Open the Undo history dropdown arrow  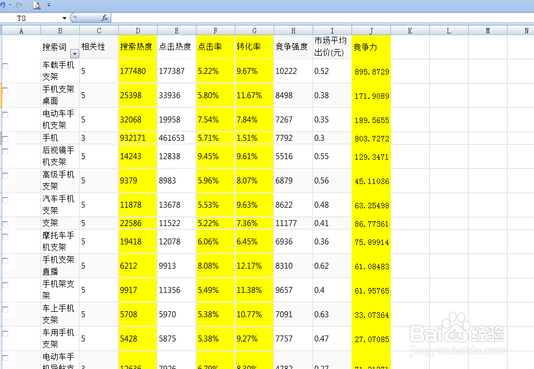[x=10, y=5]
